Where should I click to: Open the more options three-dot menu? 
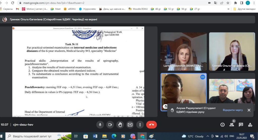point(140,125)
